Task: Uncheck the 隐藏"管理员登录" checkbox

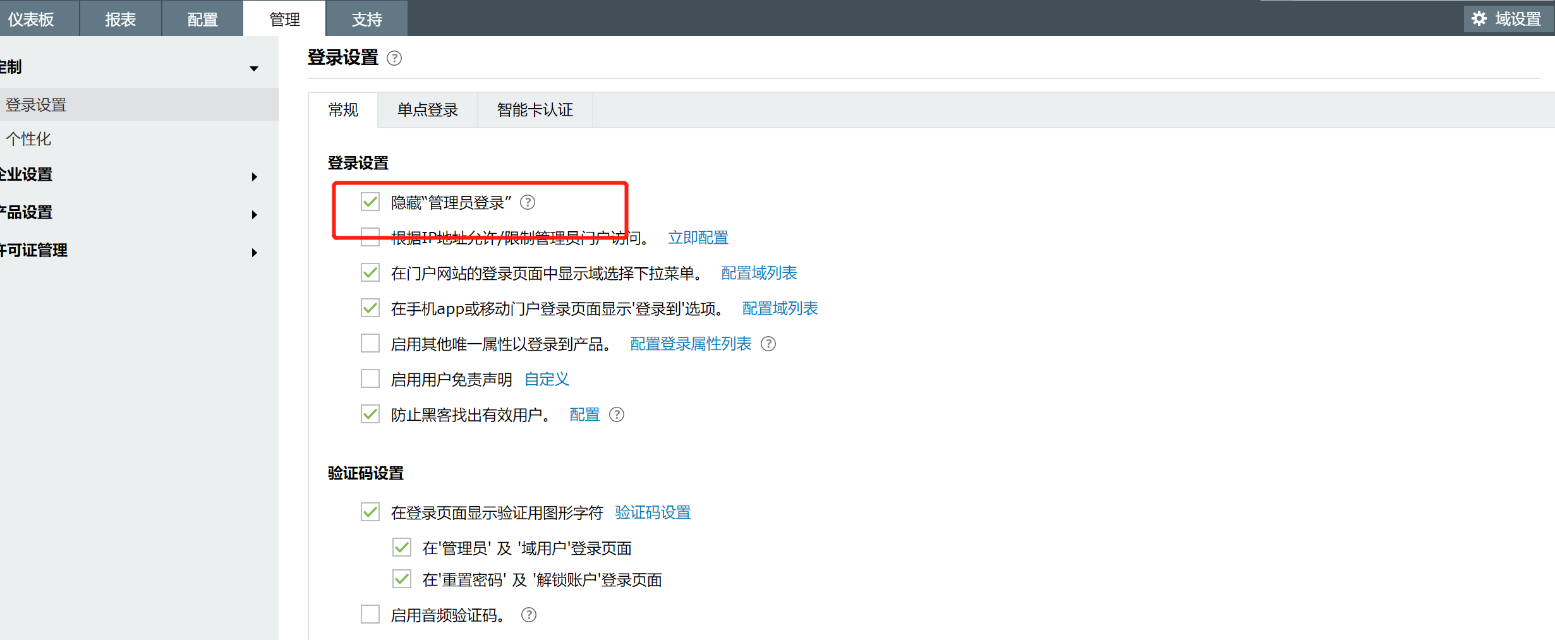Action: click(370, 202)
